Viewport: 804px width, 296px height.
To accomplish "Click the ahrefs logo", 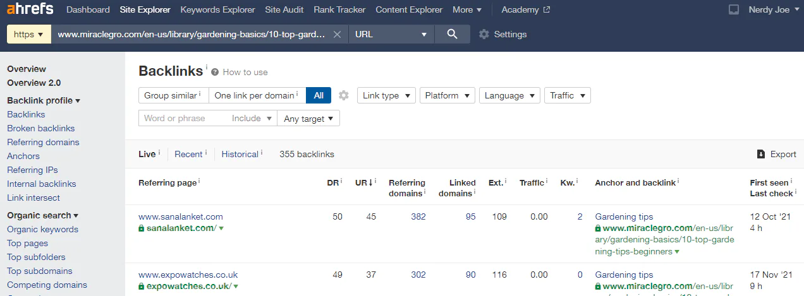I will click(x=30, y=9).
